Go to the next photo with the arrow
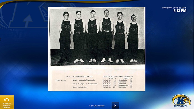Screen dimensions: 194x109 pos(115,105)
